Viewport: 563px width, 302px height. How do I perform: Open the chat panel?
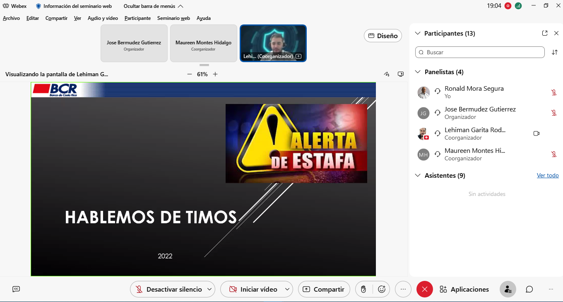[x=529, y=289]
